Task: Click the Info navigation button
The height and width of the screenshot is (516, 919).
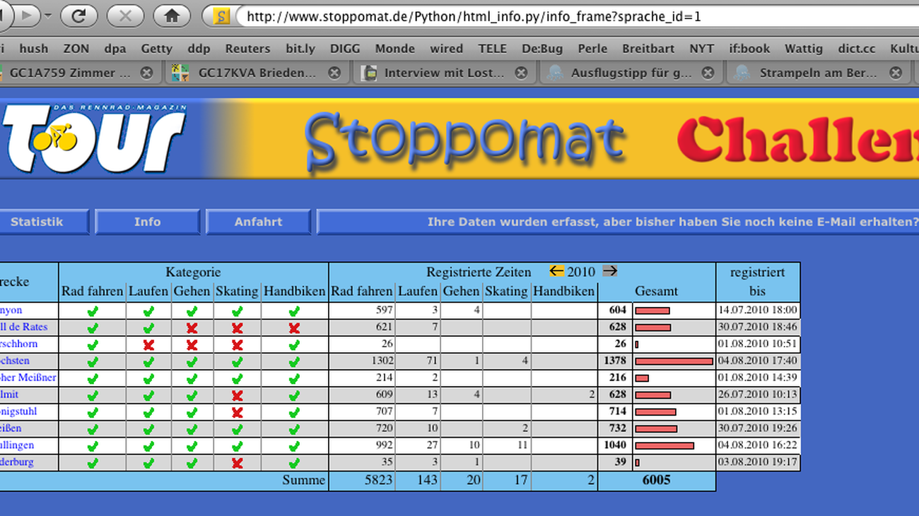Action: click(x=147, y=222)
